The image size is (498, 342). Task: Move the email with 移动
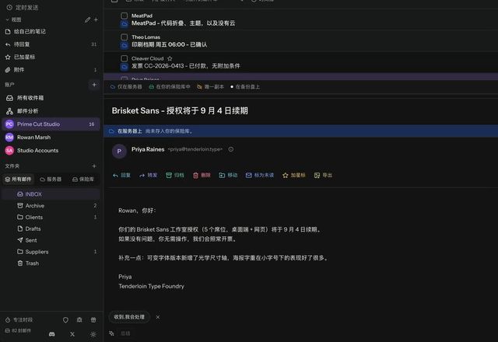[228, 175]
